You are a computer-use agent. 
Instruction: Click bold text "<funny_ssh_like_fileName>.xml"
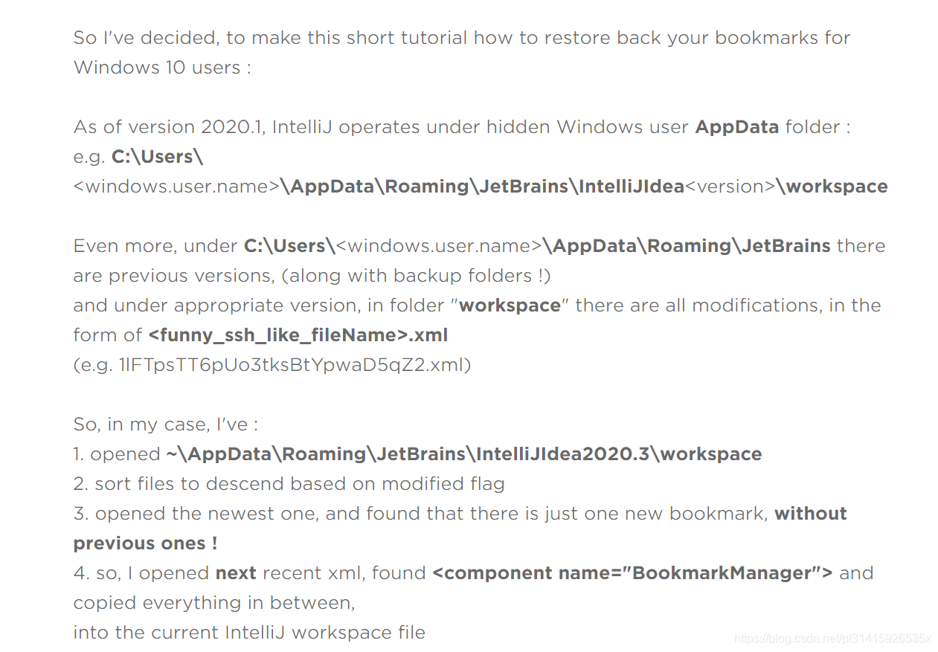coord(298,335)
